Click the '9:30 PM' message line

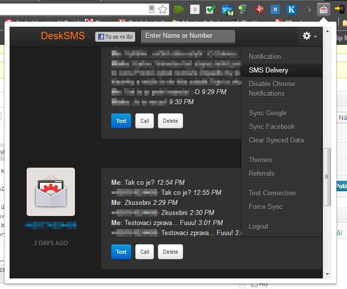(x=152, y=102)
